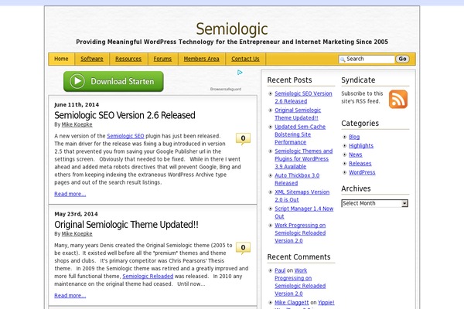Expand the Select Month archives dropdown
The width and height of the screenshot is (464, 309).
pos(374,203)
